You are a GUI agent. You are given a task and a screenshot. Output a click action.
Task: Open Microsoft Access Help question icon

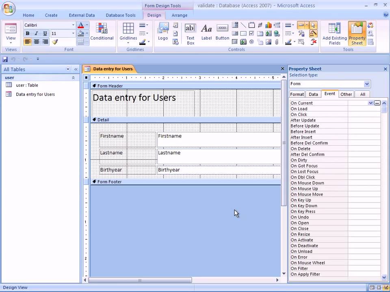coord(386,15)
